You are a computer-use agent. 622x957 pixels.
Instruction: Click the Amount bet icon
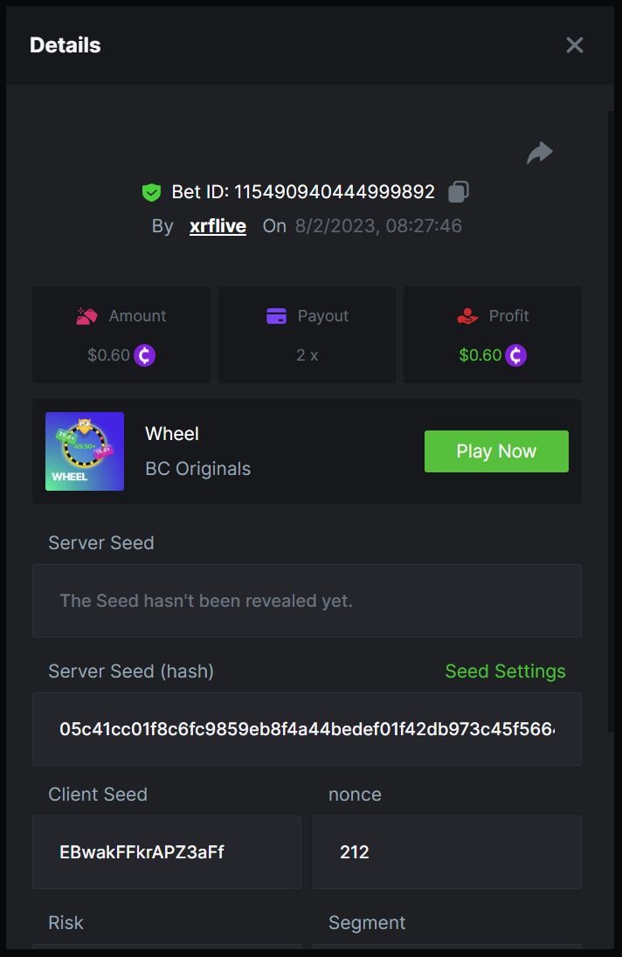[86, 316]
